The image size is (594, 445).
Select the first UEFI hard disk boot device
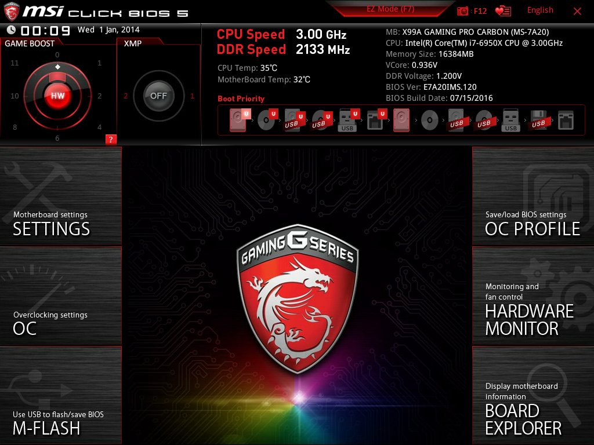tap(240, 120)
